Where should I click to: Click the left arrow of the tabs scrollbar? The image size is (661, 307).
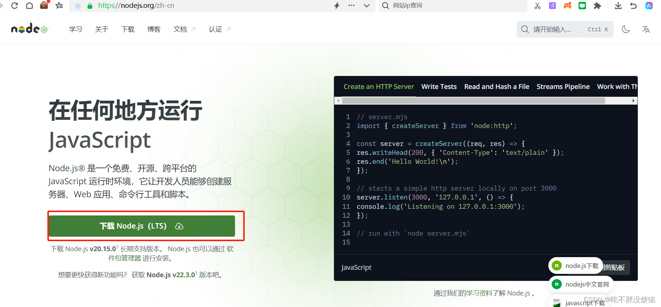(x=338, y=100)
